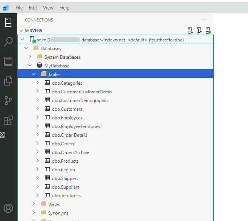Select the dbo.CustomerCustomerDemo table
Image resolution: width=248 pixels, height=221 pixels.
82,92
